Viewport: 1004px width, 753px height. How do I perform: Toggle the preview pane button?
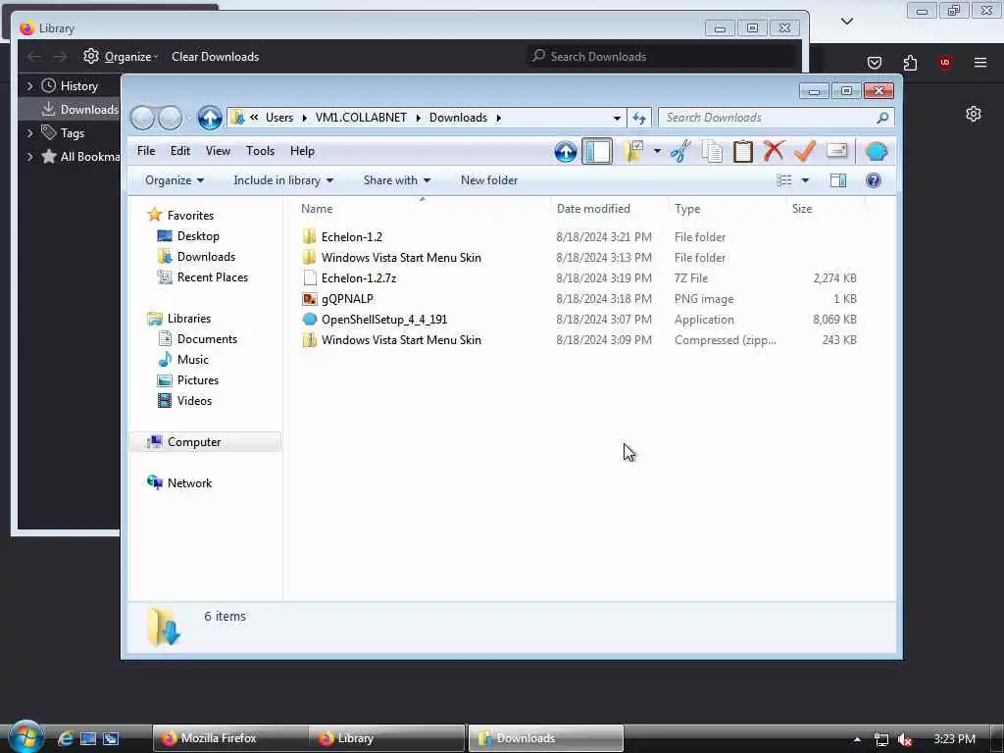(x=838, y=180)
